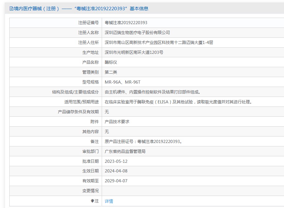Select product name 酶标仪
The width and height of the screenshot is (284, 208).
[111, 62]
